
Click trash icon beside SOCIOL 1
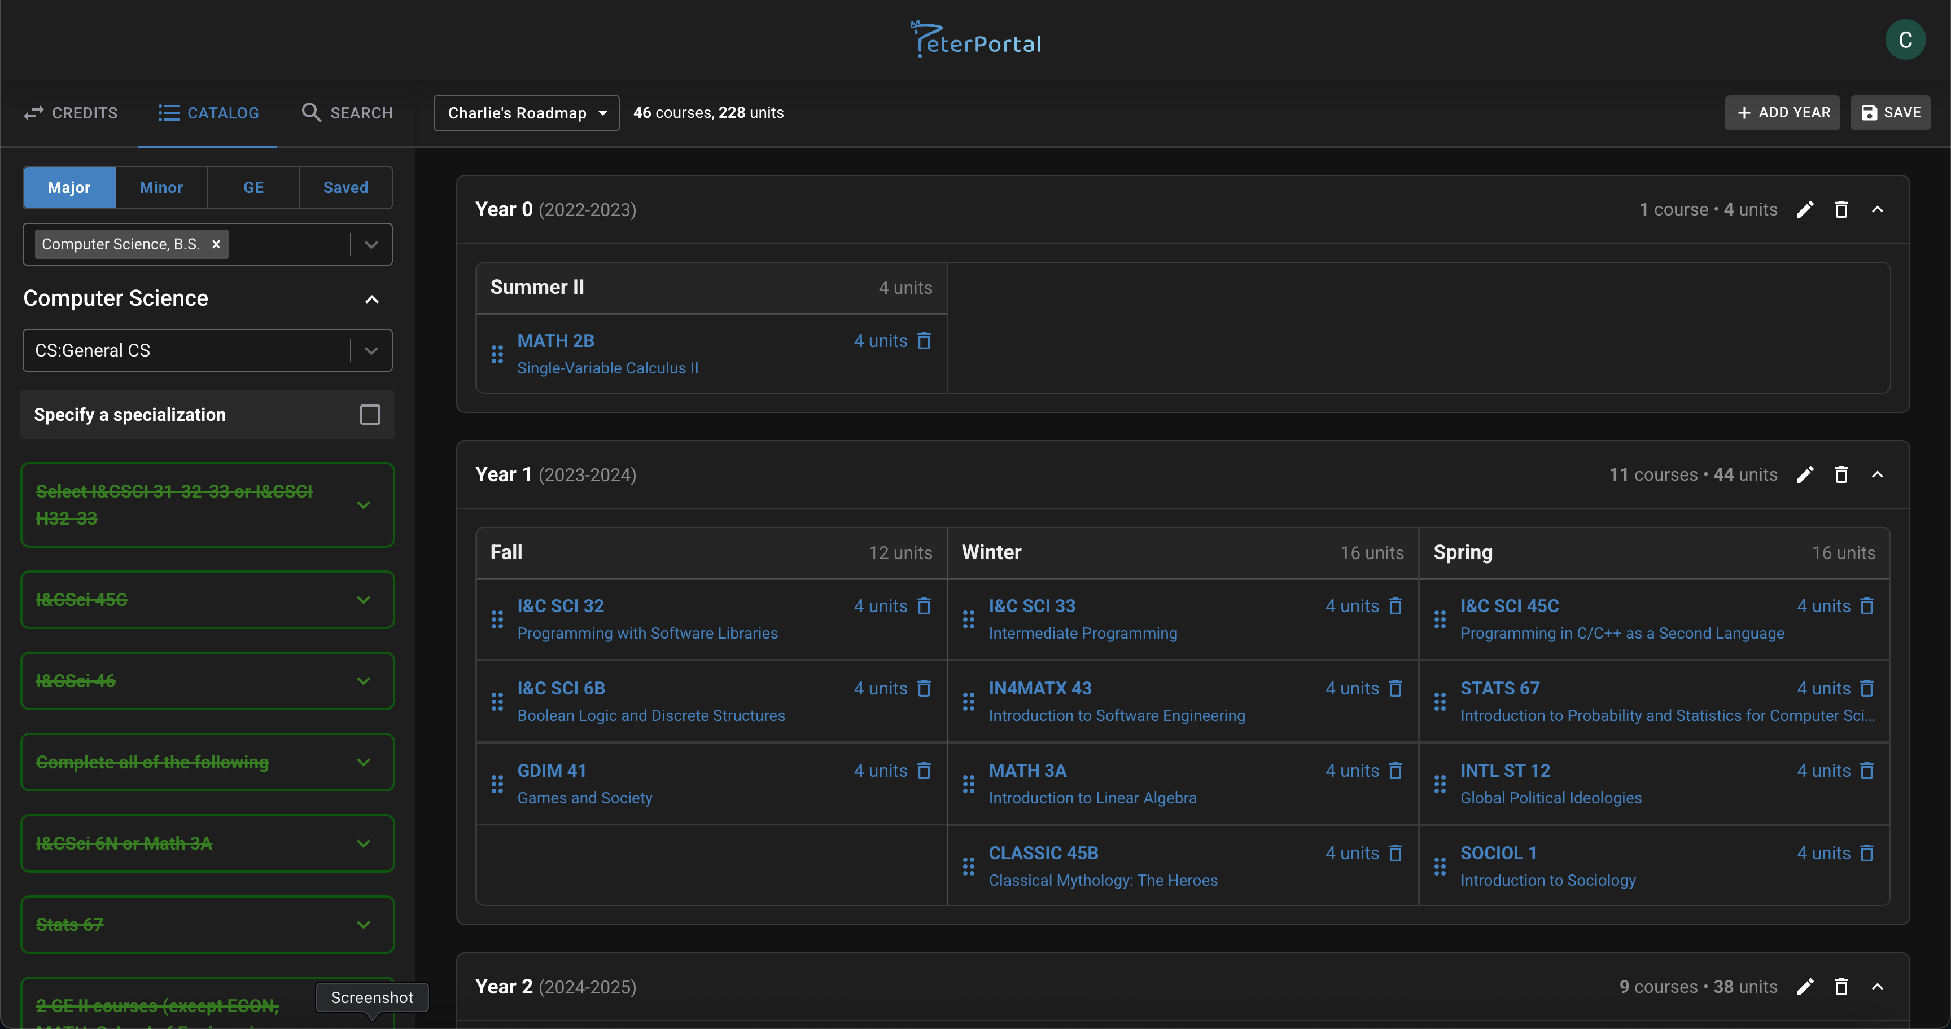pos(1867,854)
